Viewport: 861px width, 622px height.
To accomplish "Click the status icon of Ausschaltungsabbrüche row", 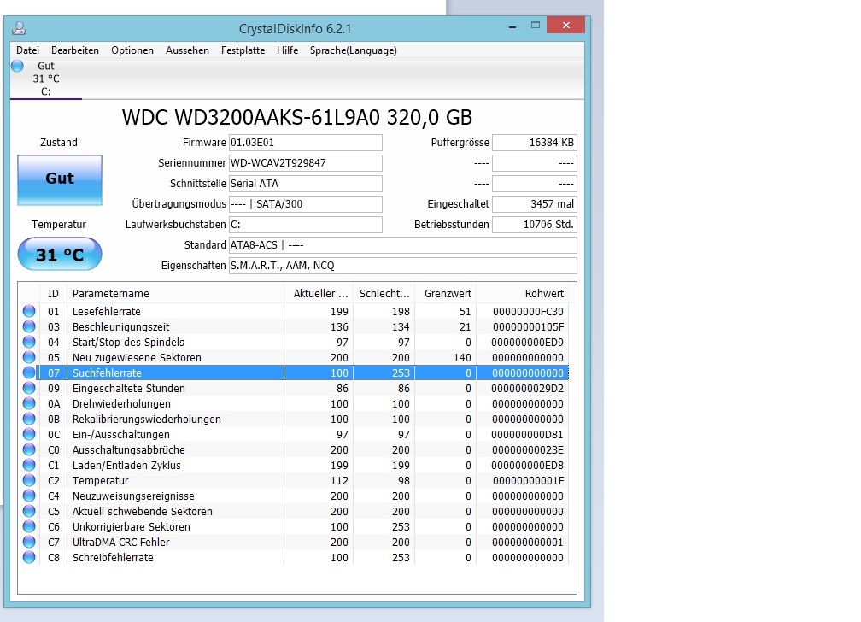I will (29, 450).
